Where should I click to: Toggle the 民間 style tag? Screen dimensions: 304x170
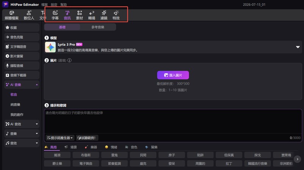[143, 155]
